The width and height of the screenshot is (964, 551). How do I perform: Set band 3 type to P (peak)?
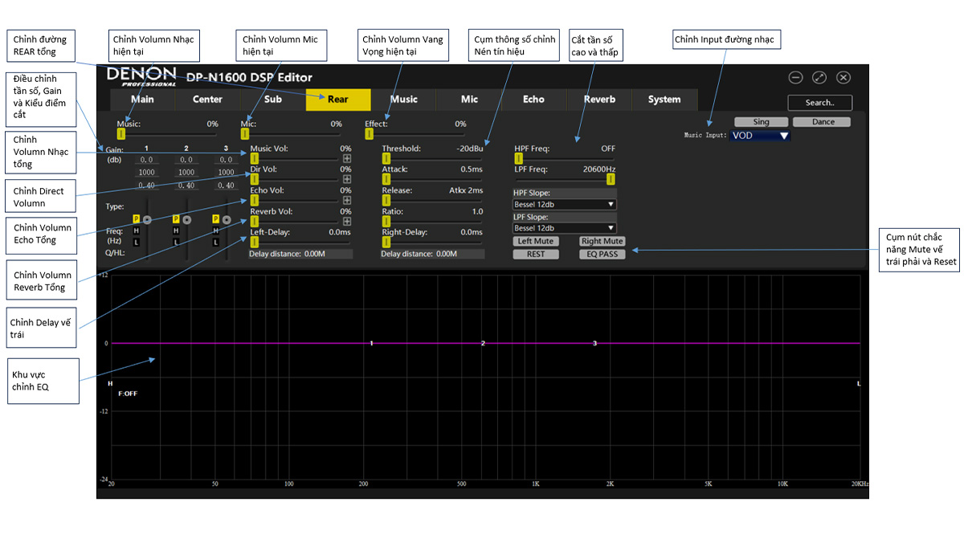point(215,218)
